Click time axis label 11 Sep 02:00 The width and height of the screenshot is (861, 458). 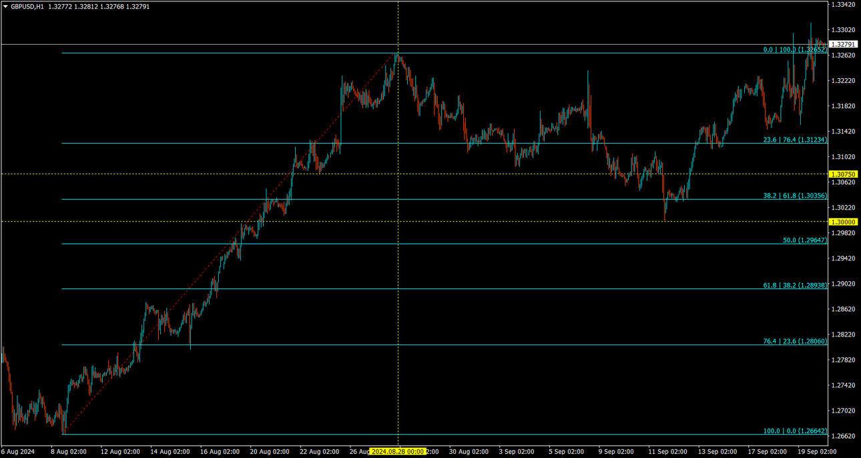pos(668,452)
